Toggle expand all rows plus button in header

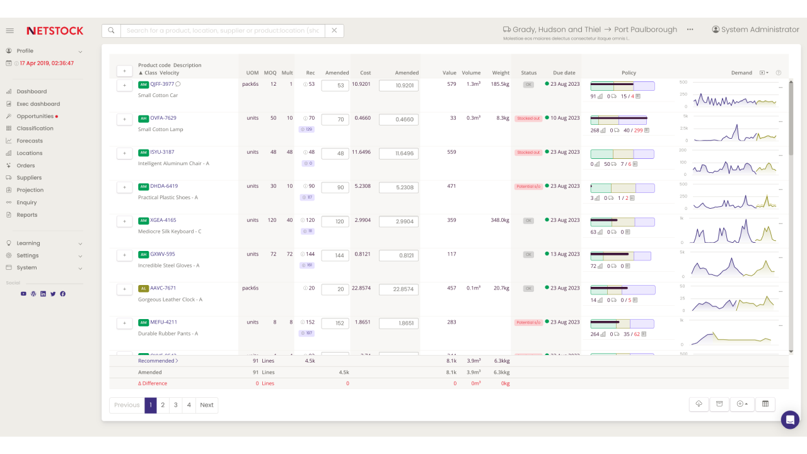(x=124, y=71)
